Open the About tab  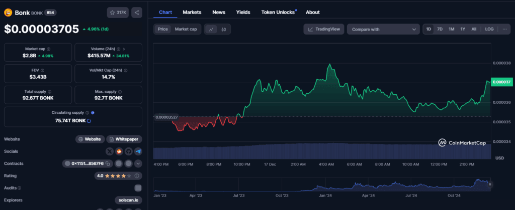313,12
